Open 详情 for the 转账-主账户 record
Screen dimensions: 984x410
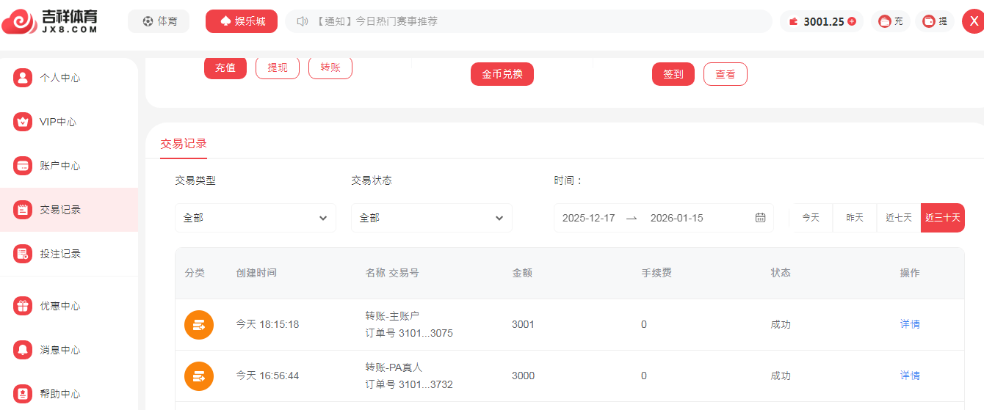(910, 324)
